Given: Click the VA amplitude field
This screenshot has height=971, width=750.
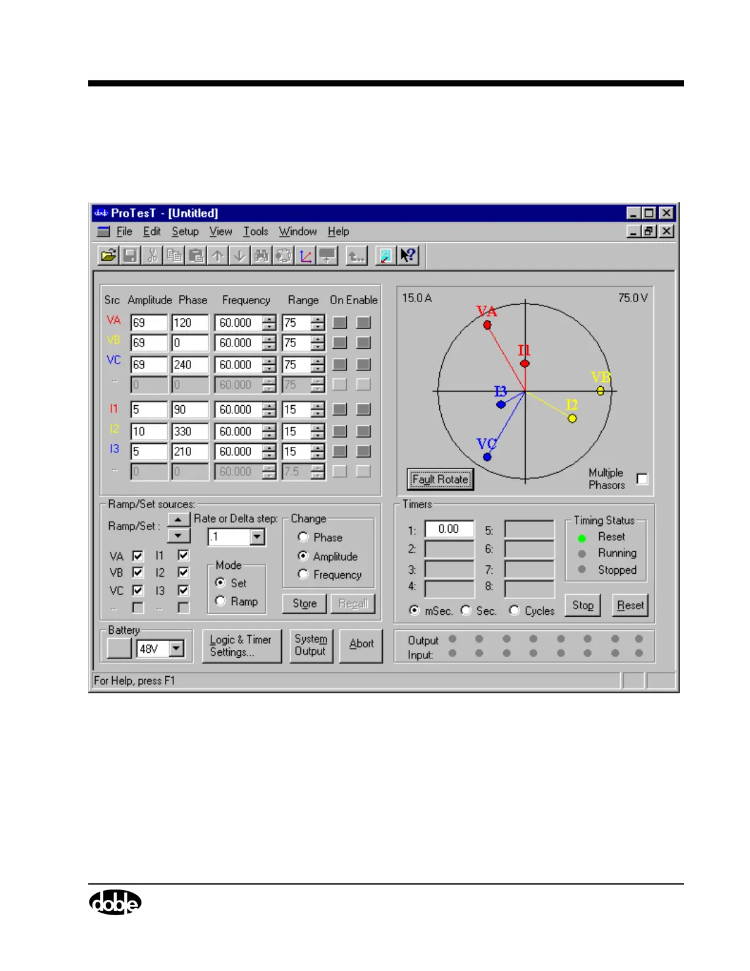Looking at the screenshot, I should [149, 323].
